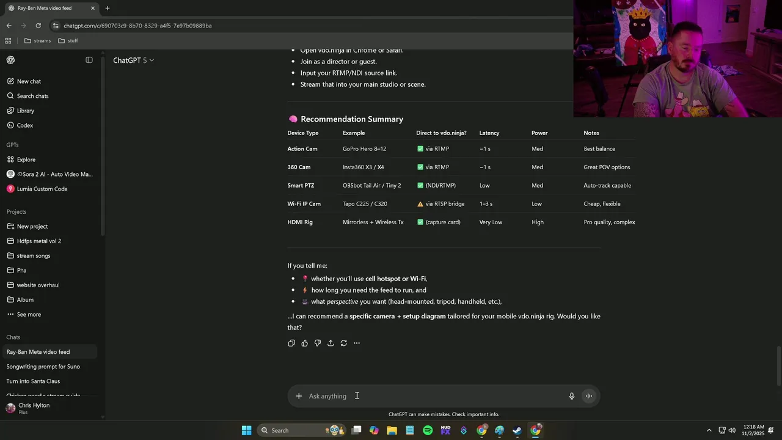782x440 pixels.
Task: Open the streams bookmarks folder
Action: coord(37,41)
